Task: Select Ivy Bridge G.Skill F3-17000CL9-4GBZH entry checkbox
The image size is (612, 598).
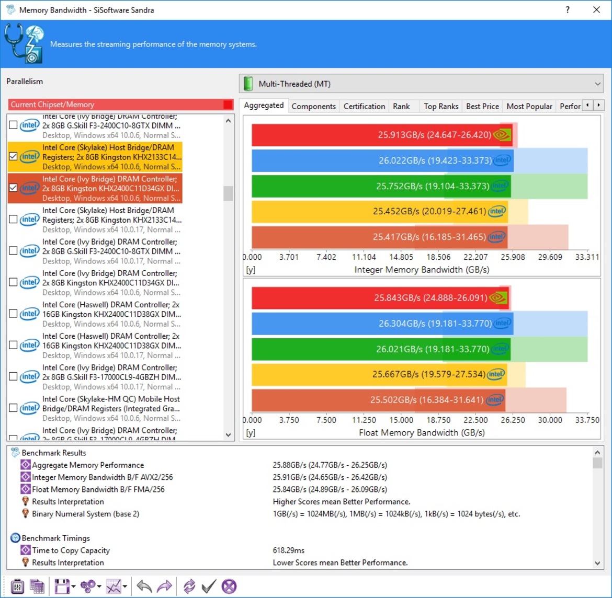Action: click(13, 376)
